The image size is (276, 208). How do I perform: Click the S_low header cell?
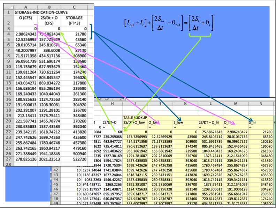185,122
